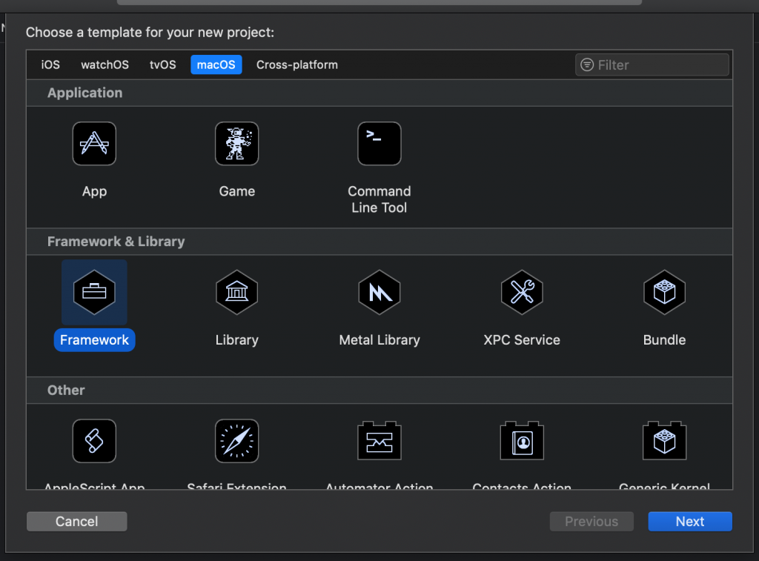Click the filter icon in search field
Screen dimensions: 759x561
(587, 65)
